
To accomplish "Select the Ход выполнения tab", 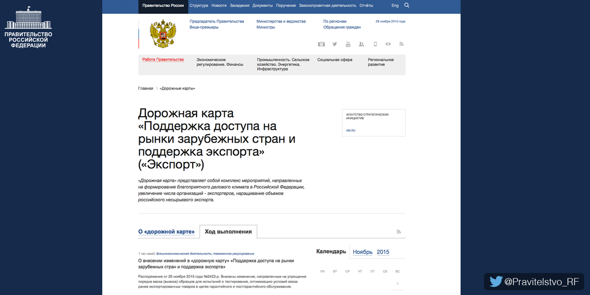I will coord(228,232).
